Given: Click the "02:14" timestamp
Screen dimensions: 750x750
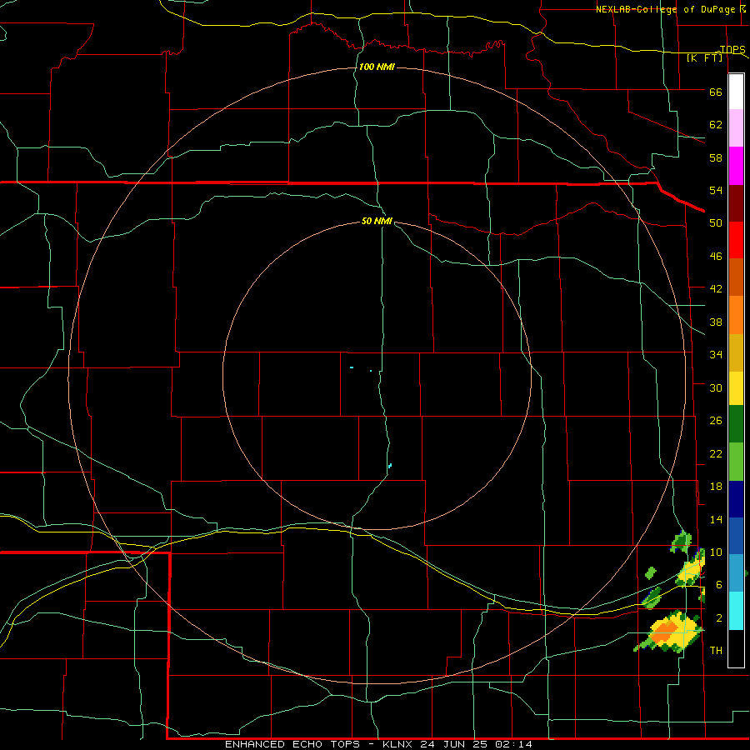Looking at the screenshot, I should click(513, 744).
